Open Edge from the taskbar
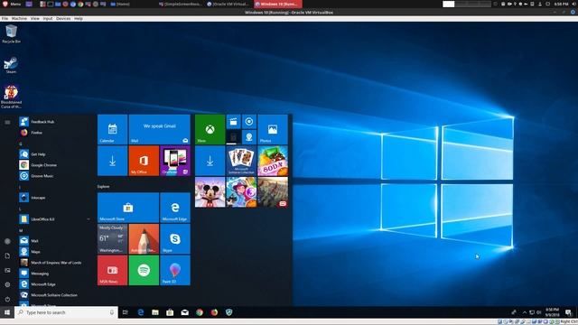The image size is (578, 325). 141,312
